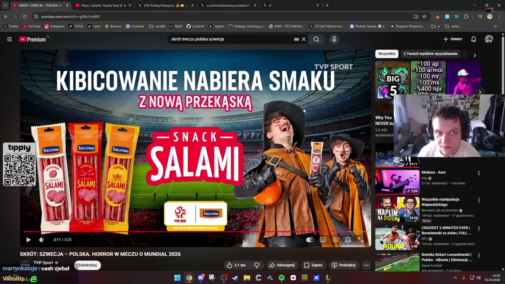This screenshot has height=284, width=505.
Task: Open Spotify from the taskbar
Action: 282,278
